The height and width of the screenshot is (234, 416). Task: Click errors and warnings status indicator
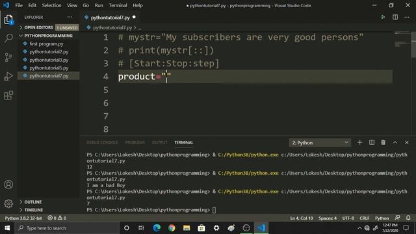[57, 218]
